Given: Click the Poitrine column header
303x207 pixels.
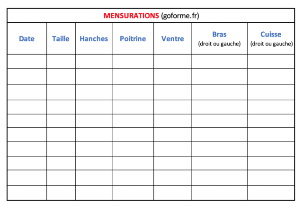Looking at the screenshot, I should (x=133, y=39).
